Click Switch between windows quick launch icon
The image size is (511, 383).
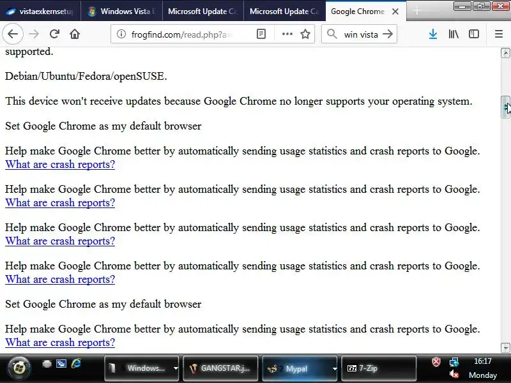(x=61, y=363)
